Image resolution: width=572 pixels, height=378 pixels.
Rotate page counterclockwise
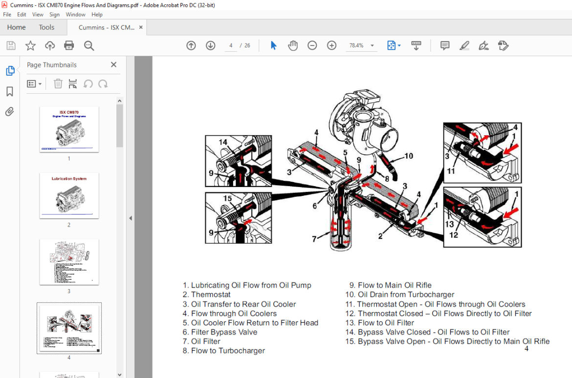[88, 84]
